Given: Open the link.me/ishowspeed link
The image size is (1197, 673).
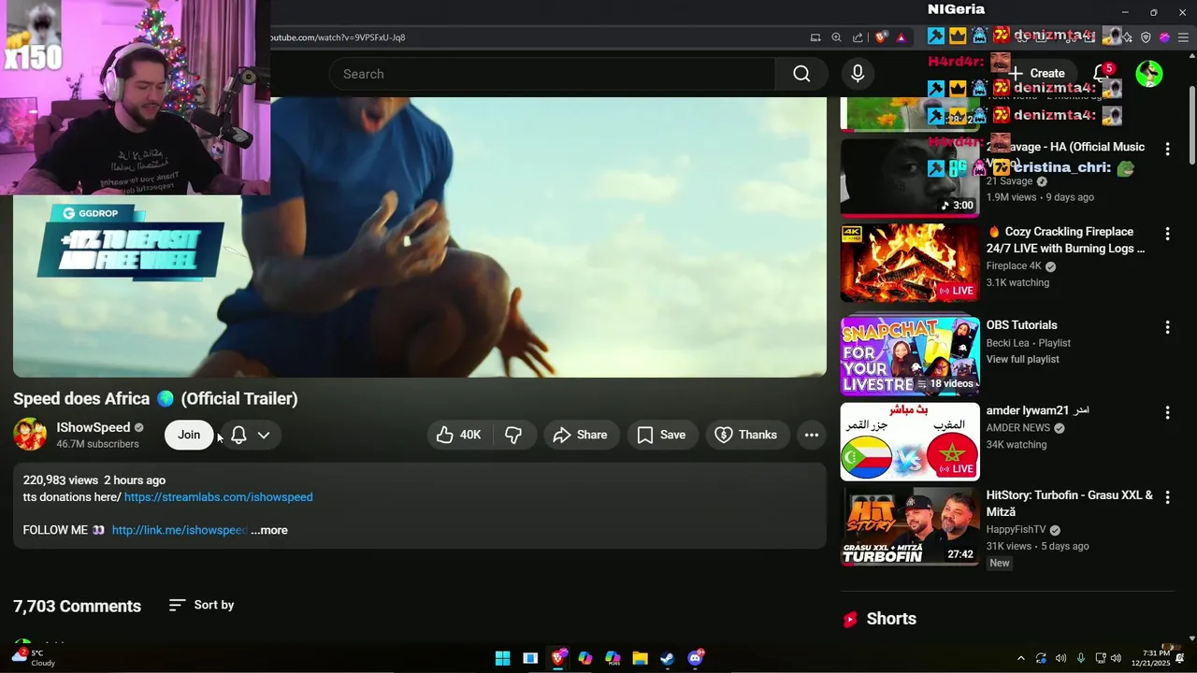Looking at the screenshot, I should click(x=180, y=530).
